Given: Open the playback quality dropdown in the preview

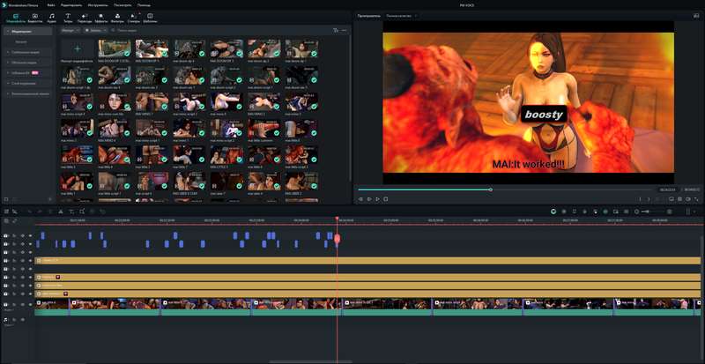Looking at the screenshot, I should tap(402, 16).
